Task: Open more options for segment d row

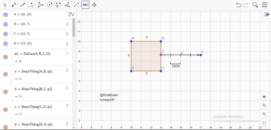Action: tap(67, 123)
